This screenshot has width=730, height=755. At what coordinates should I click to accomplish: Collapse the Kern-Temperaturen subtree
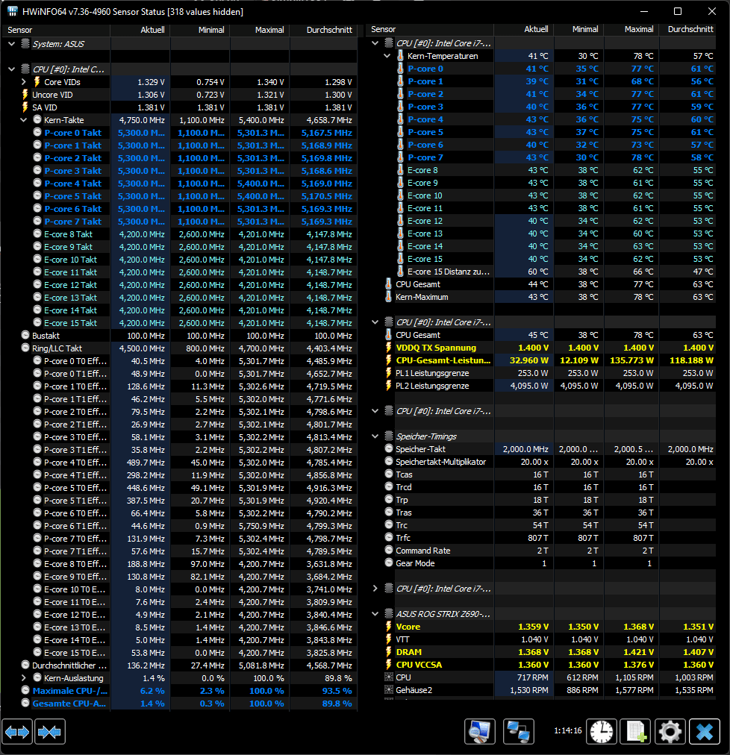387,56
